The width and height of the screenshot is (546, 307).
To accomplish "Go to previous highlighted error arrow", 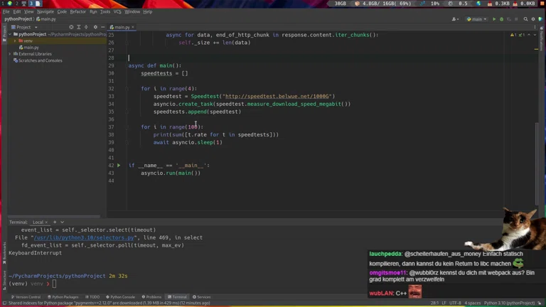I will coord(529,35).
